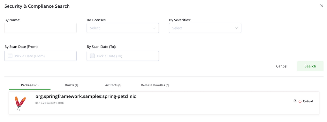Image resolution: width=327 pixels, height=122 pixels.
Task: Focus the By Name input field
Action: pyautogui.click(x=41, y=28)
